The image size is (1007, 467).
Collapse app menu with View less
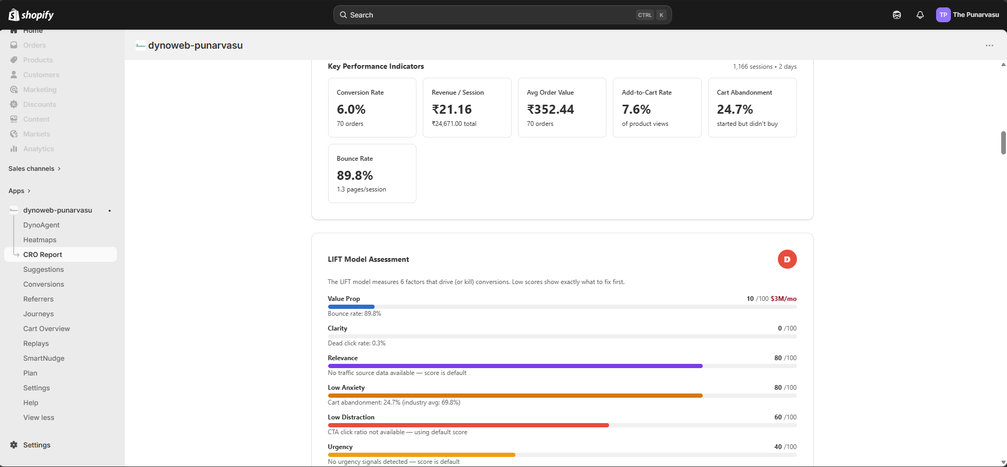pyautogui.click(x=39, y=417)
